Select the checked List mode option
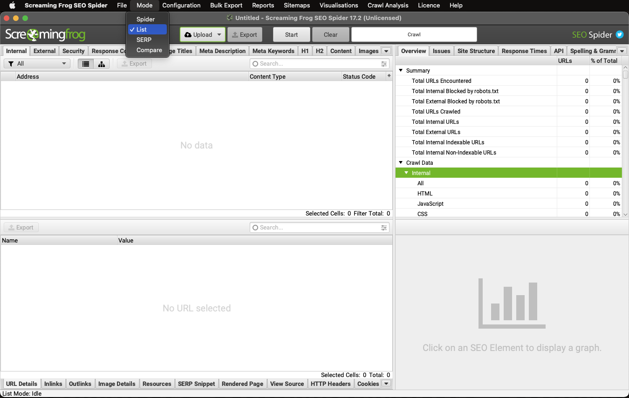 [x=147, y=29]
